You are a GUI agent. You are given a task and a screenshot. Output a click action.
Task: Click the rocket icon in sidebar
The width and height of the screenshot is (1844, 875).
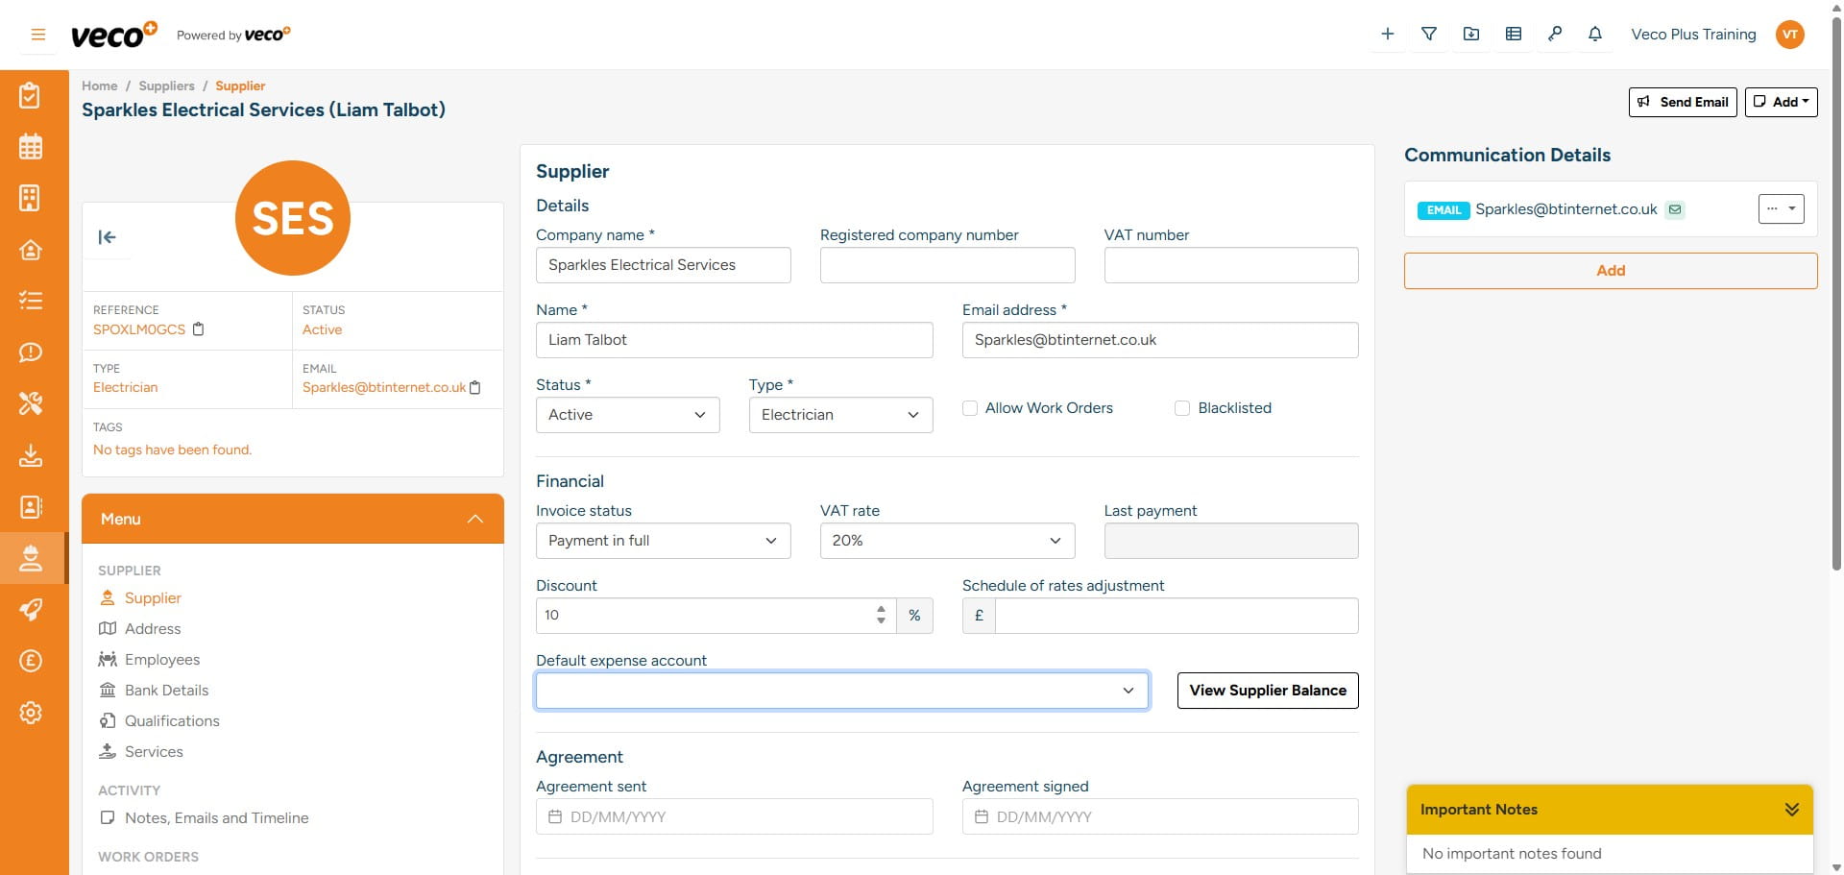point(31,610)
